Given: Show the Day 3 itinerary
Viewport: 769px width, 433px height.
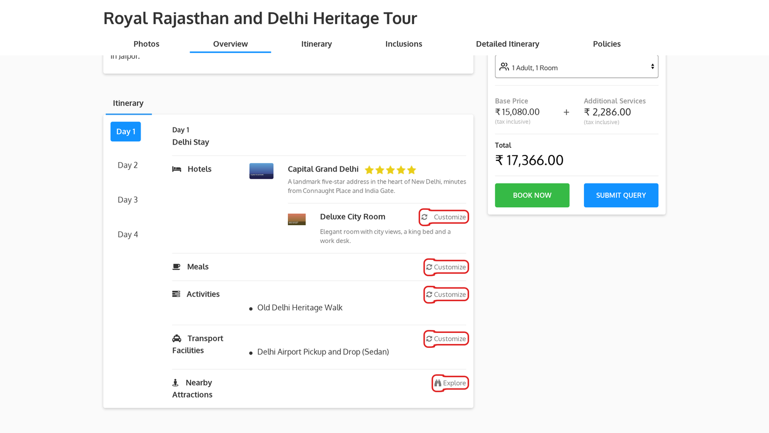Looking at the screenshot, I should pyautogui.click(x=127, y=199).
